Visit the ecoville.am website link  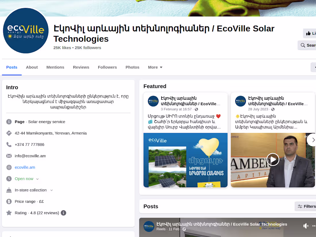(25, 167)
